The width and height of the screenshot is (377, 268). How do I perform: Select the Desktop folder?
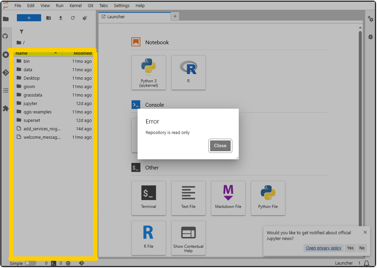(53, 78)
